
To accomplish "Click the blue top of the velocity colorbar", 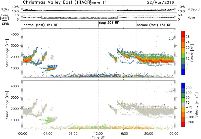I will [x=183, y=85].
